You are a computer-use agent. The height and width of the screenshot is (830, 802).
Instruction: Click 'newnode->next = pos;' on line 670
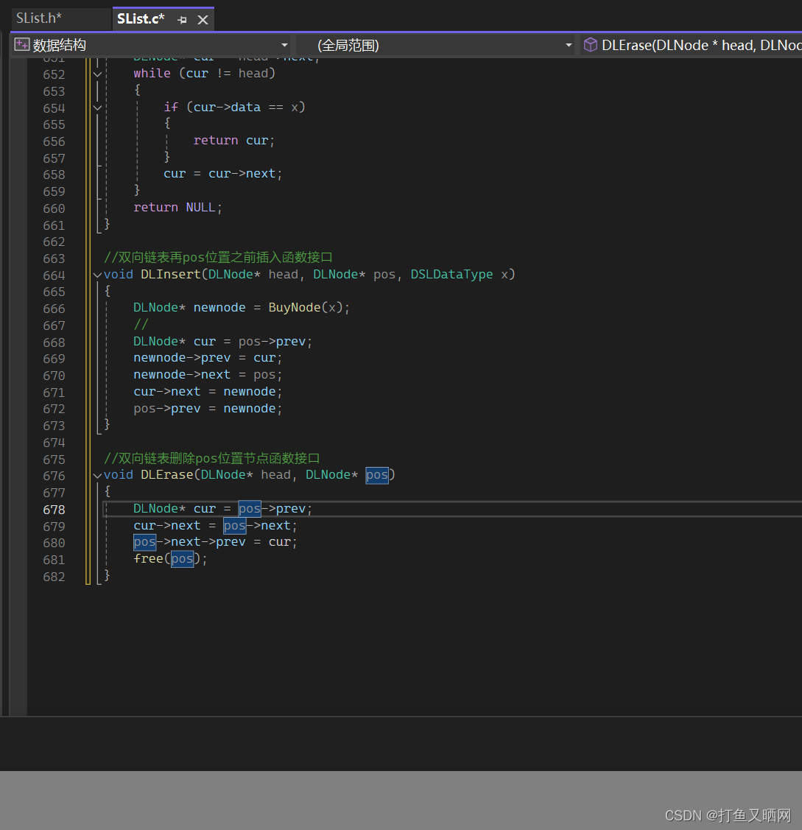(208, 375)
